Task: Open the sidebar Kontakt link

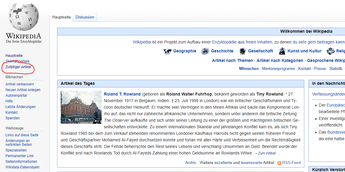Action: click(x=12, y=112)
